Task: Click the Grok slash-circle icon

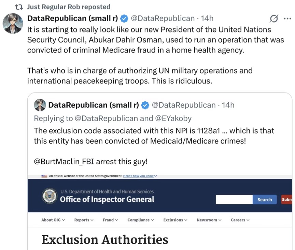Action: click(273, 18)
